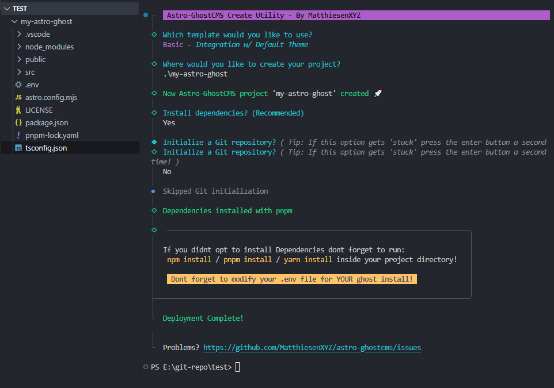Open the .env file
The height and width of the screenshot is (388, 554).
coord(32,85)
